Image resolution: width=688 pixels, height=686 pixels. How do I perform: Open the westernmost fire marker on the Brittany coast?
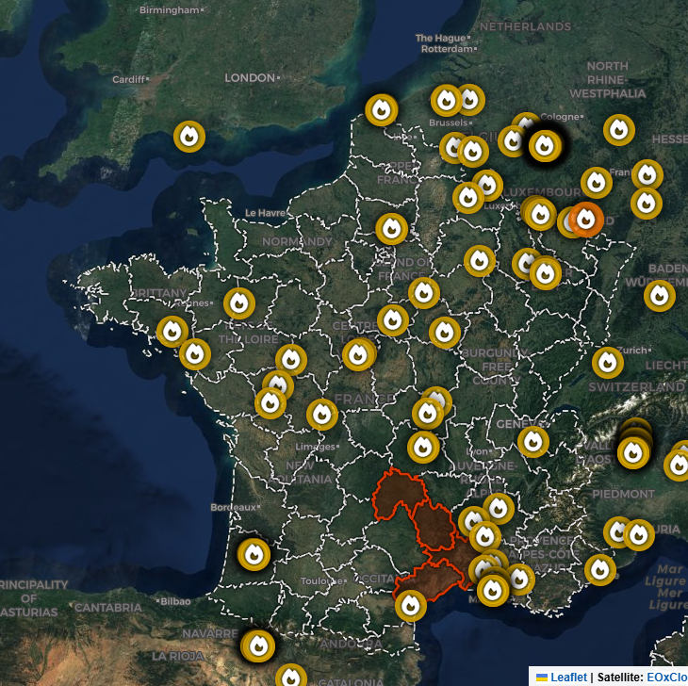pos(172,332)
